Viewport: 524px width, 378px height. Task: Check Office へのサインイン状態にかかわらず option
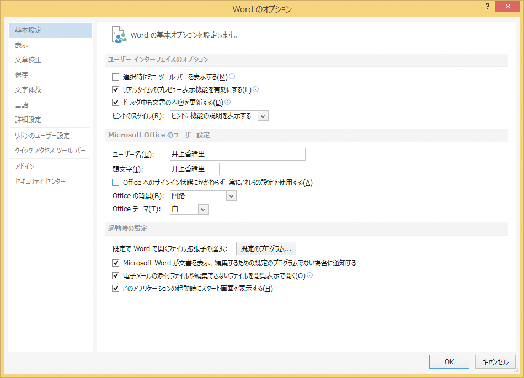point(116,183)
